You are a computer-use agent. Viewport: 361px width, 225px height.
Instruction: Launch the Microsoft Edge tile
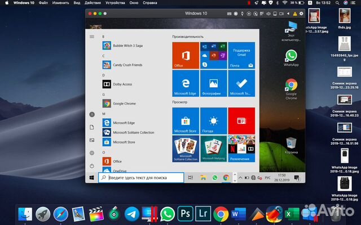(x=186, y=83)
